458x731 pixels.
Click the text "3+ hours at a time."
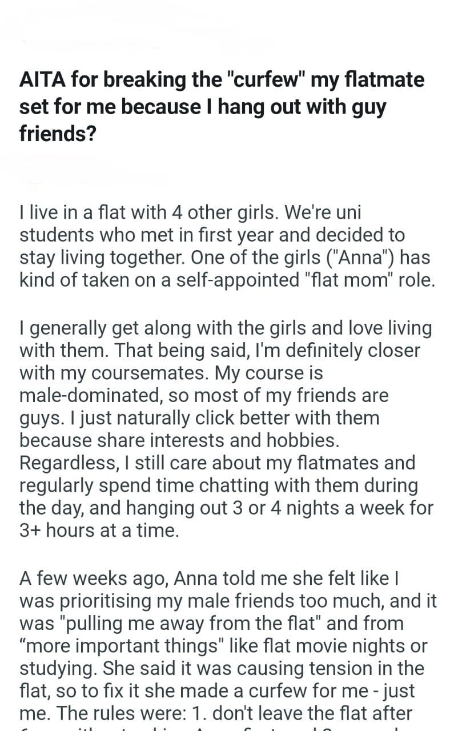click(x=99, y=530)
